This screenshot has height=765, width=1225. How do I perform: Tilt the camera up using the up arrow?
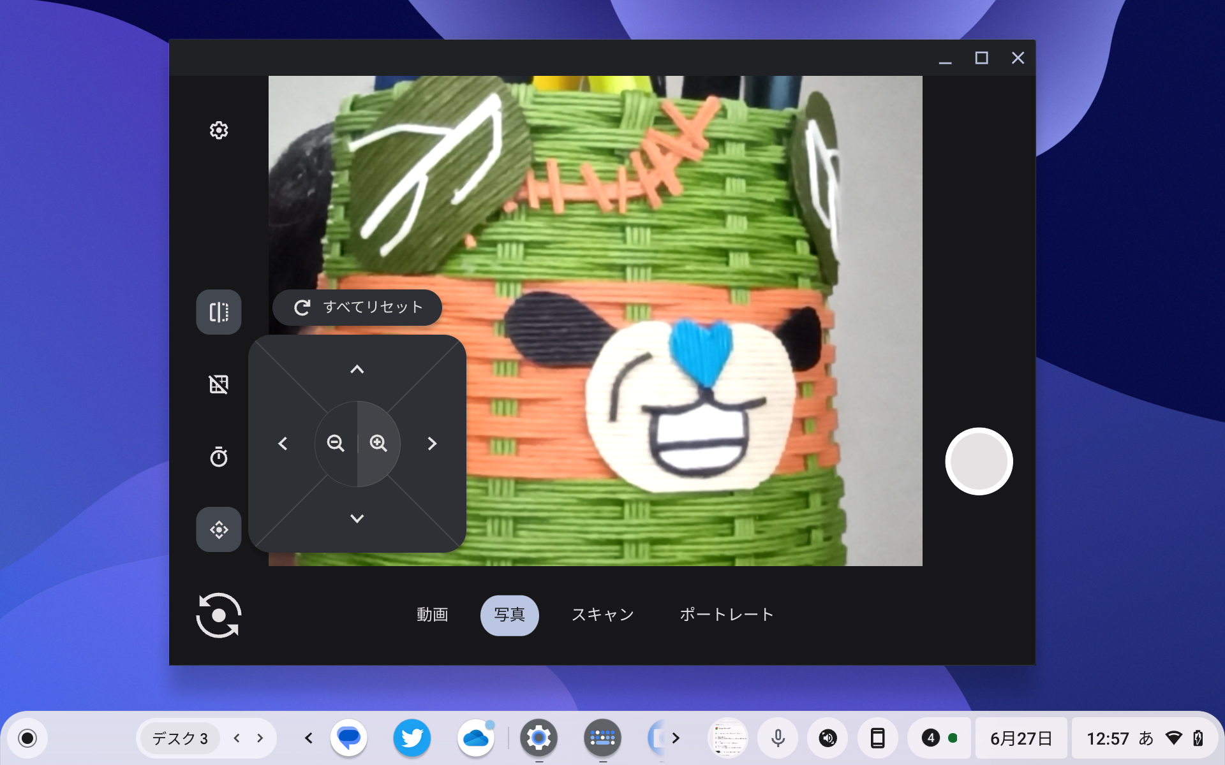[x=357, y=369]
